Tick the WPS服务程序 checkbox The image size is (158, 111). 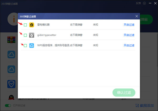click(x=25, y=46)
